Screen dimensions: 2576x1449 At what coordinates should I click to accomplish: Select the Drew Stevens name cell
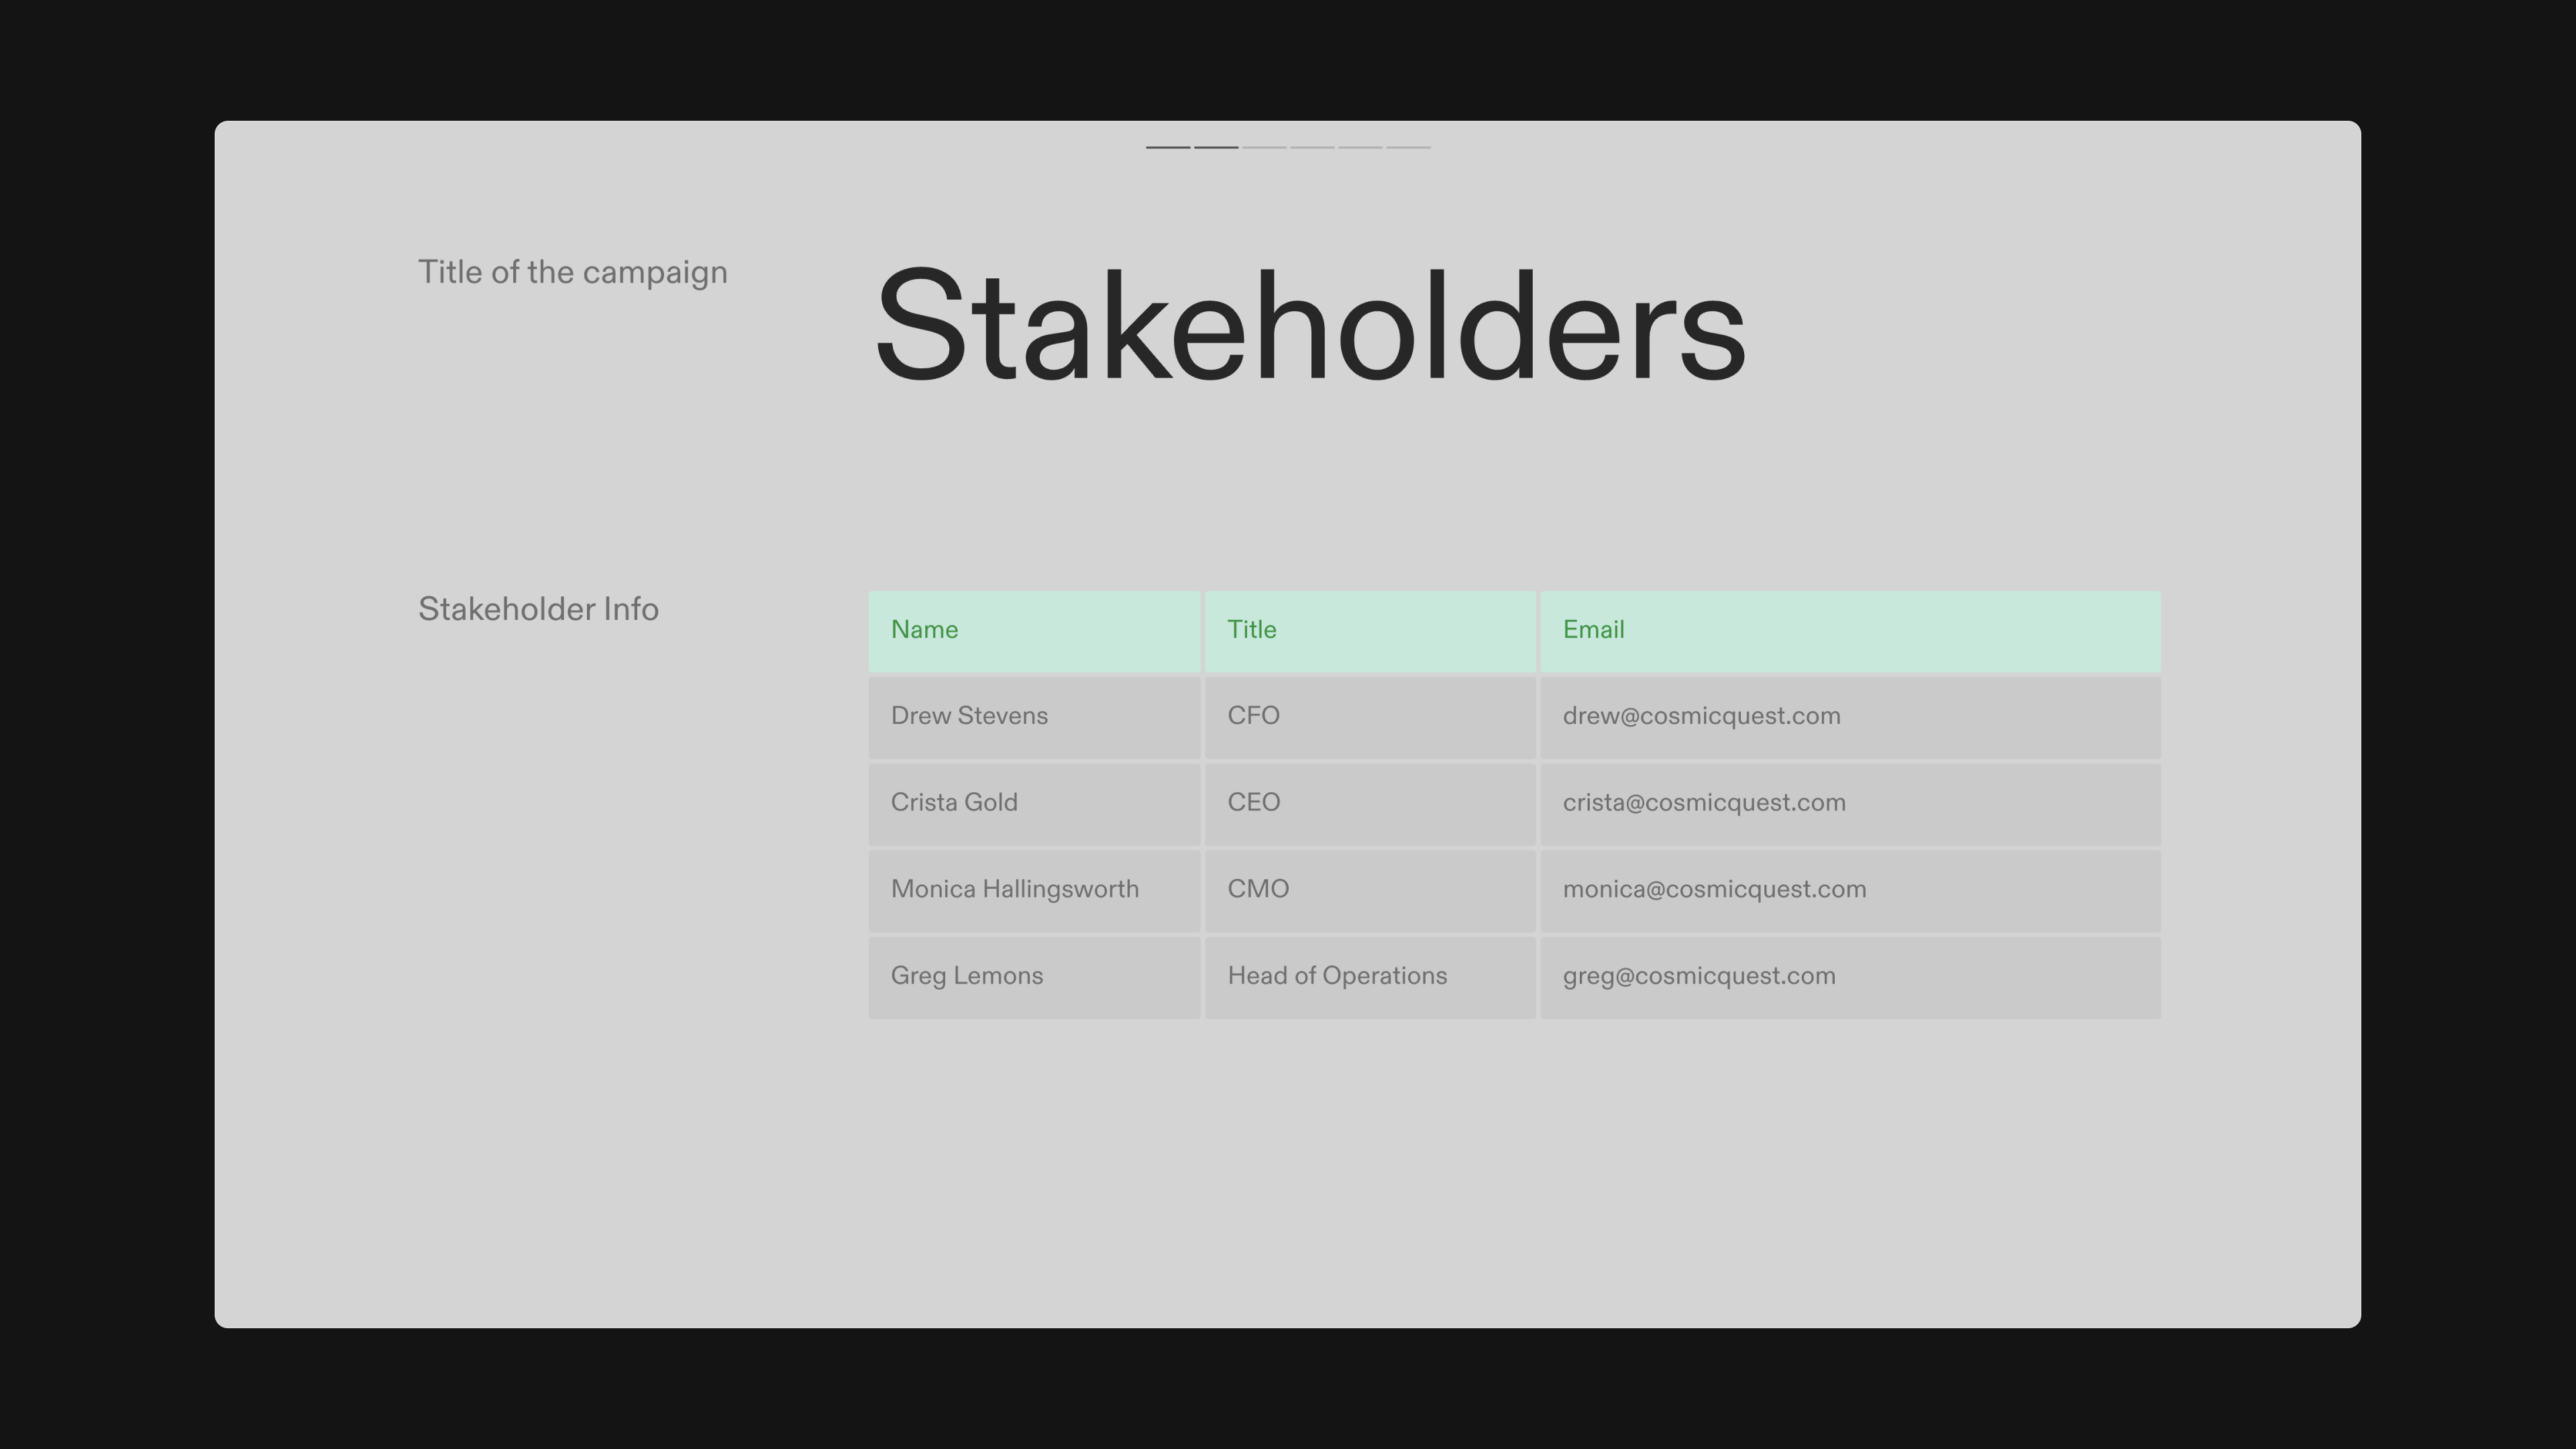1034,717
